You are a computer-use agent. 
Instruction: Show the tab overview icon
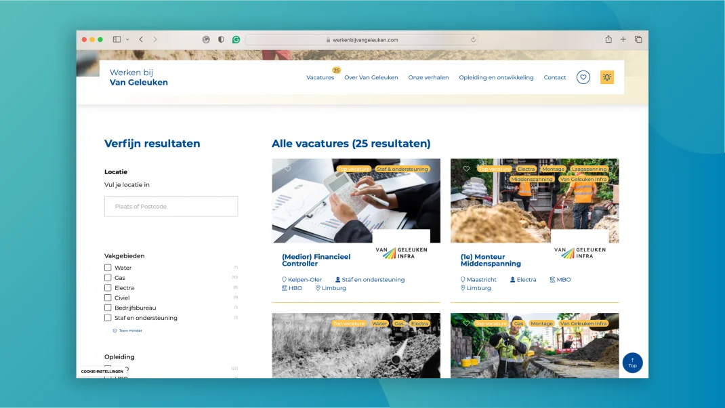click(638, 40)
